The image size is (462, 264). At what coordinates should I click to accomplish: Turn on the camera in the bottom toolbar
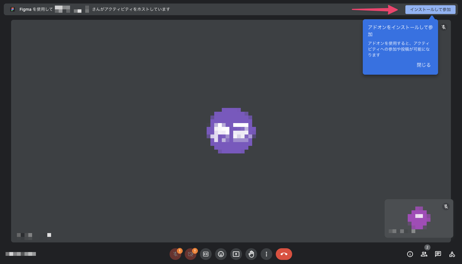click(190, 254)
